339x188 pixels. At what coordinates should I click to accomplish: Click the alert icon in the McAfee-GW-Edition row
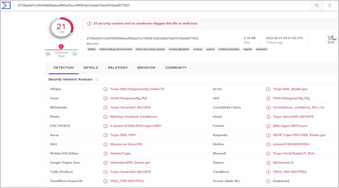tap(105, 154)
